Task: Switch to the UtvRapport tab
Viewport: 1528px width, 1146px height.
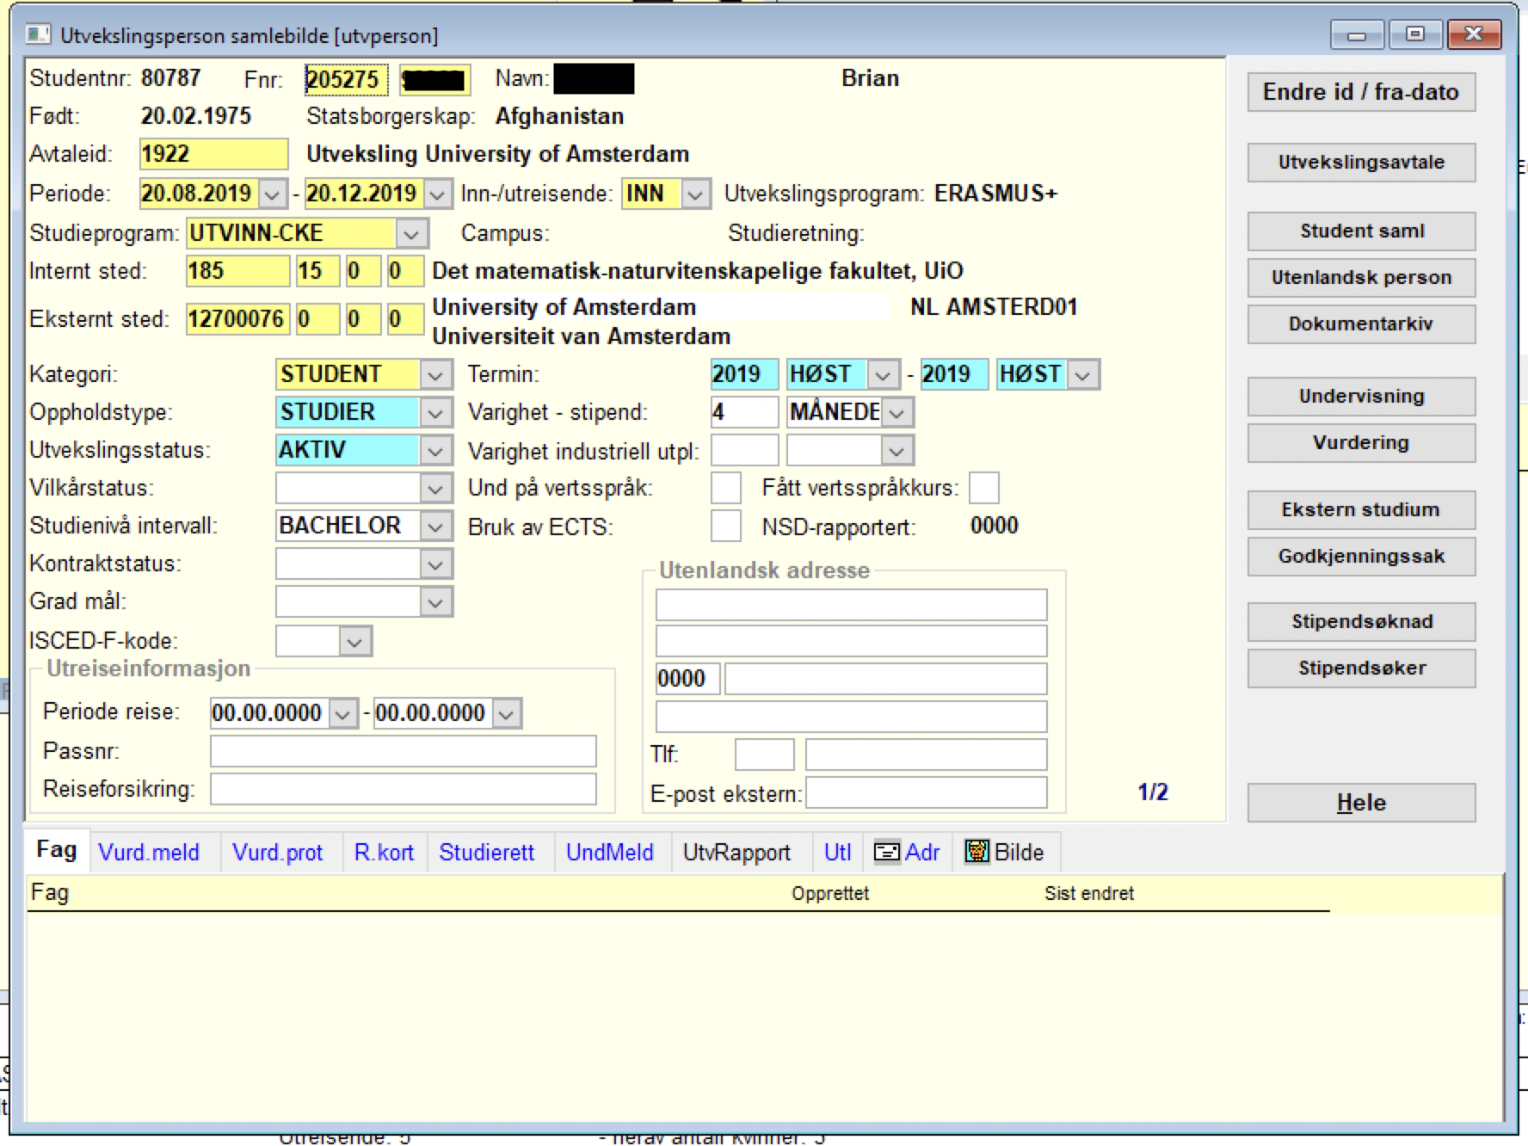Action: coord(736,853)
